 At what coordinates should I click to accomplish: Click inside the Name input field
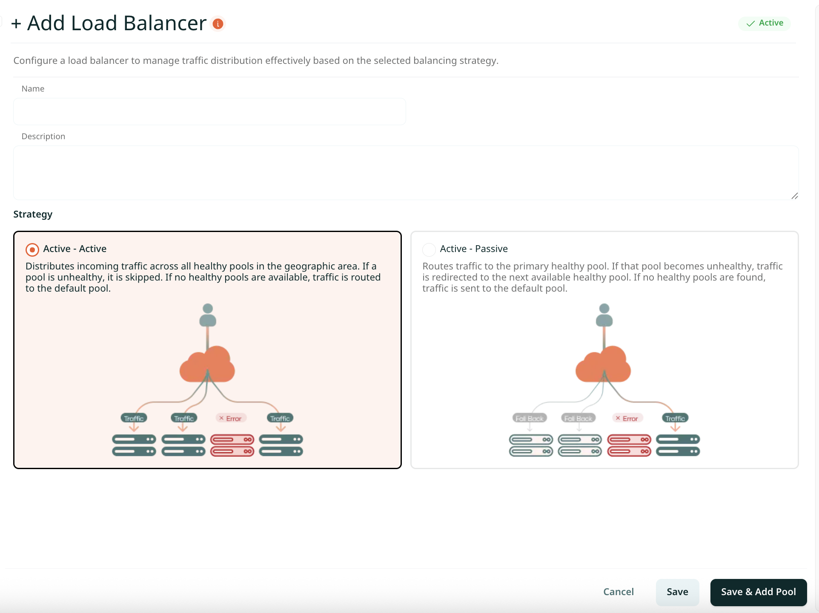[209, 112]
